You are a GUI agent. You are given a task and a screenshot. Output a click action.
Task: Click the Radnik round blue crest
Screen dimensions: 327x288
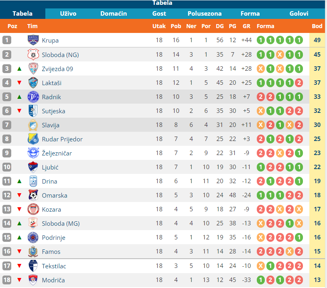[x=33, y=97]
